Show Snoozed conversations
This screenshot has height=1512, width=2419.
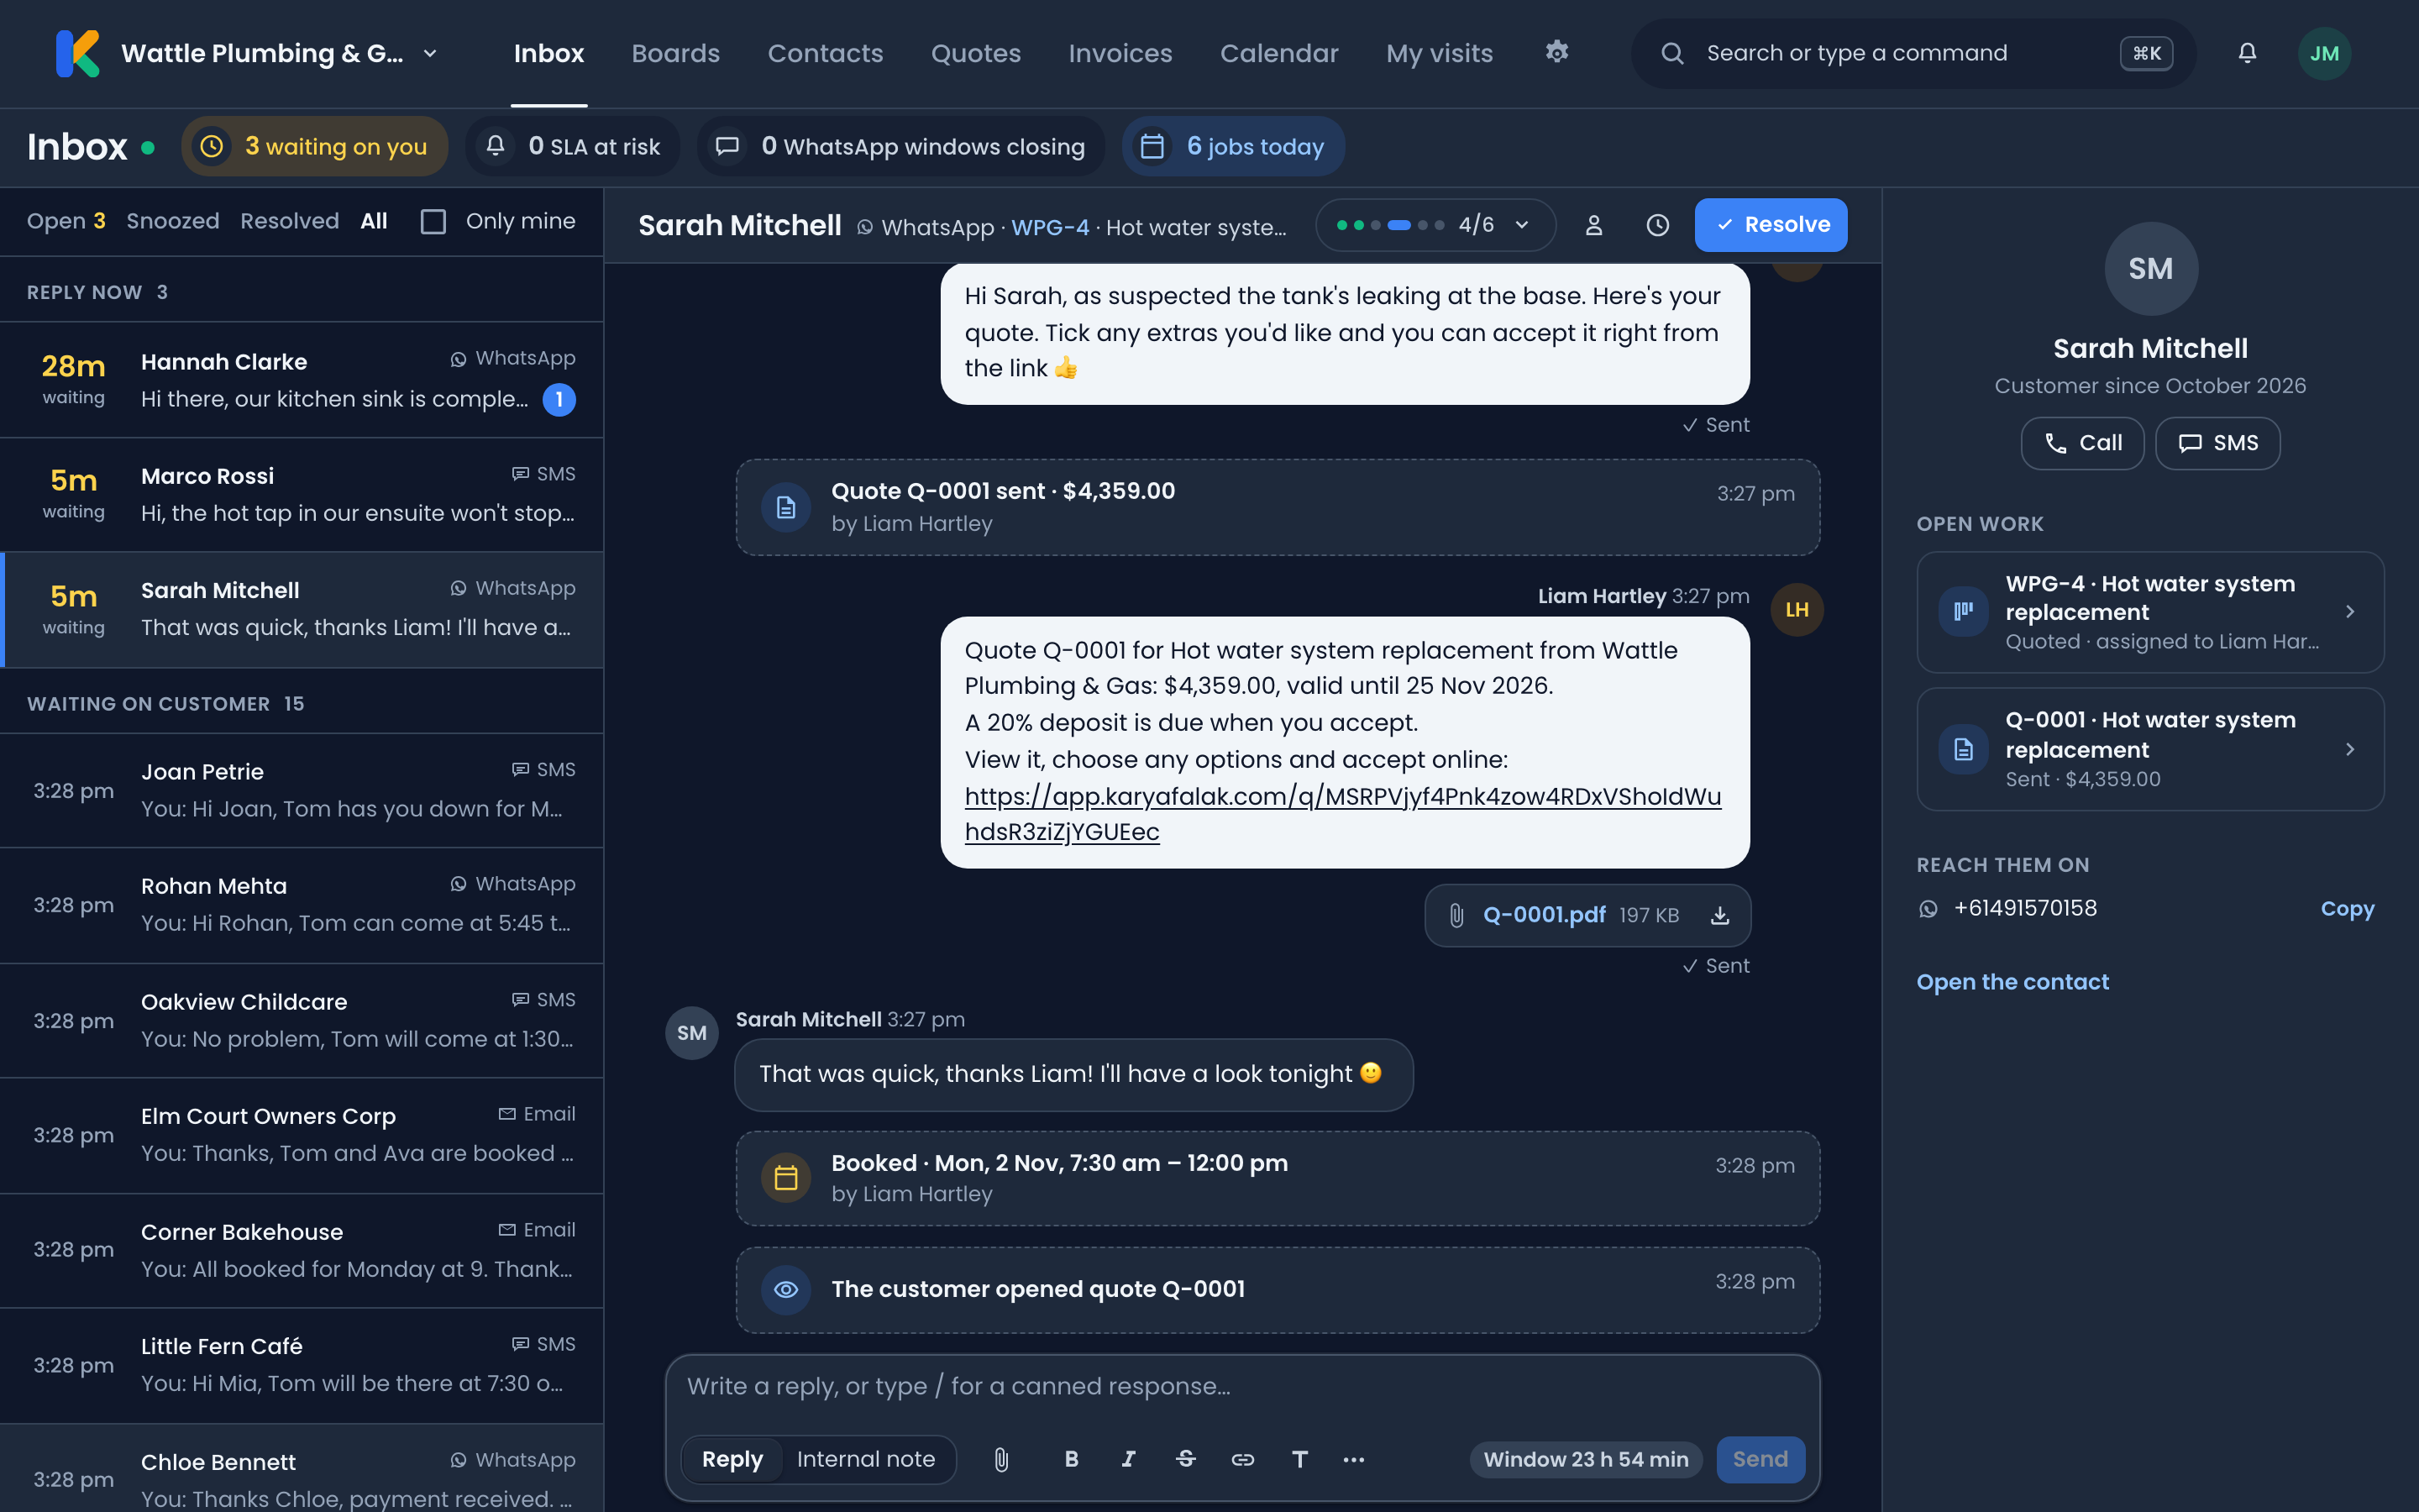click(x=173, y=221)
